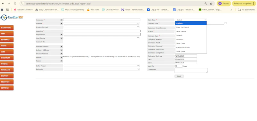Open INVENTORY sidebar button
257x121 pixels.
point(7,58)
